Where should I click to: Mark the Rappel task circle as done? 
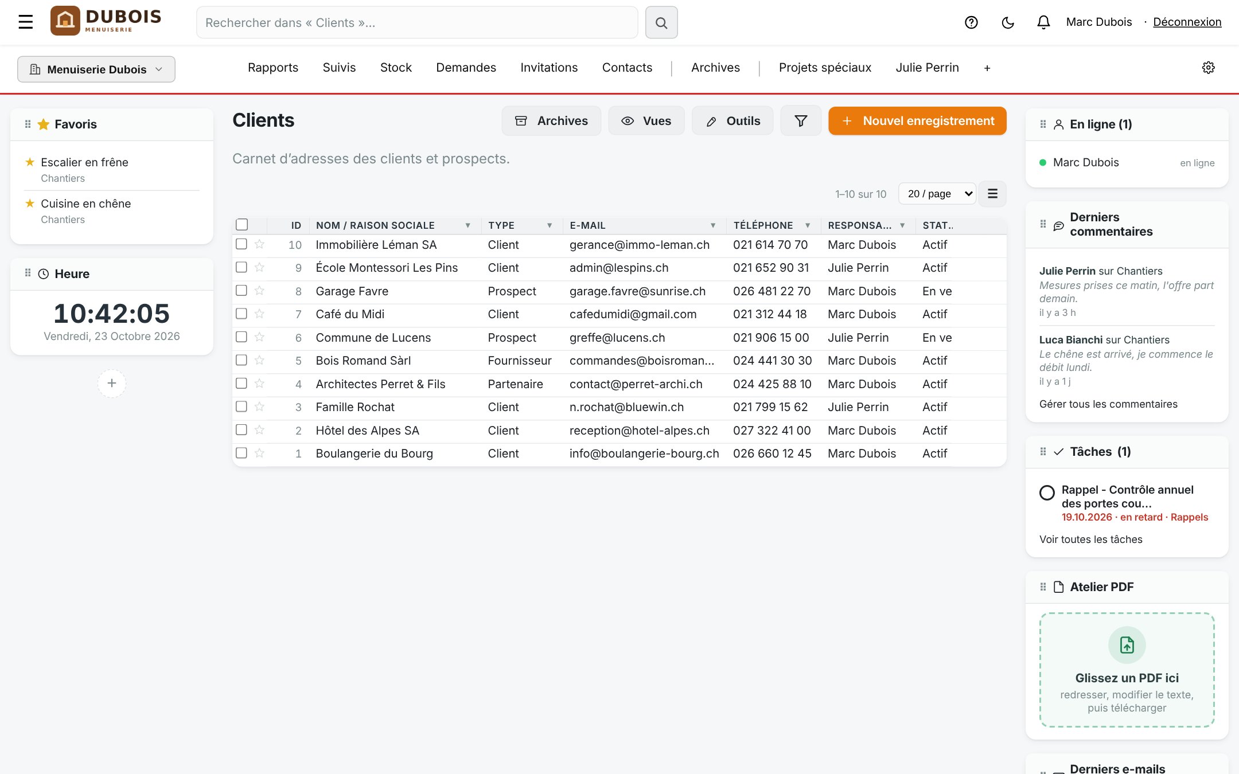[1047, 492]
